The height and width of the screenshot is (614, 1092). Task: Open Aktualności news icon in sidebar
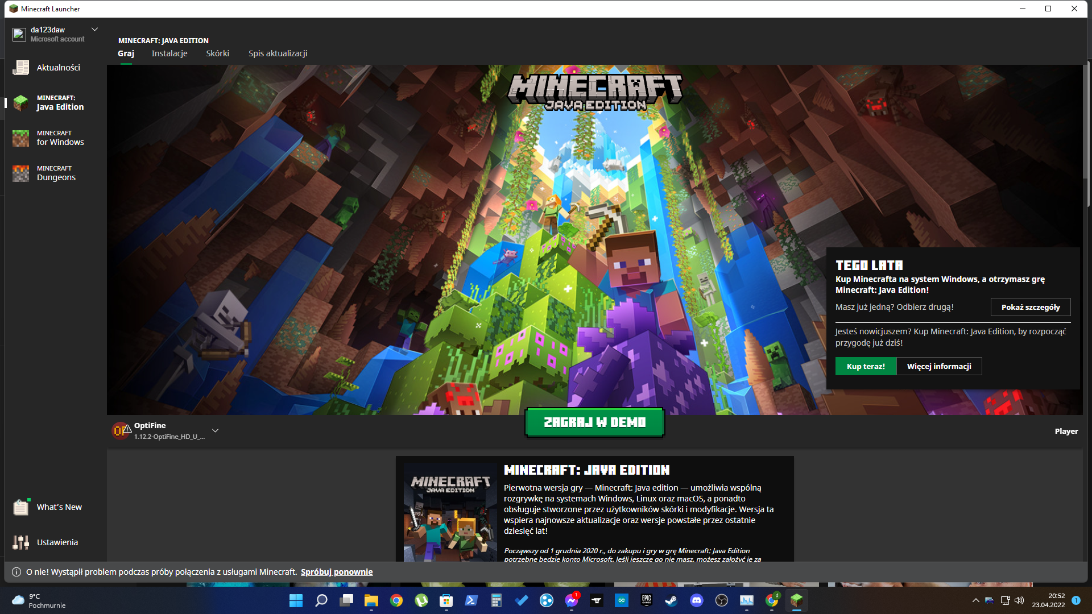(x=21, y=68)
